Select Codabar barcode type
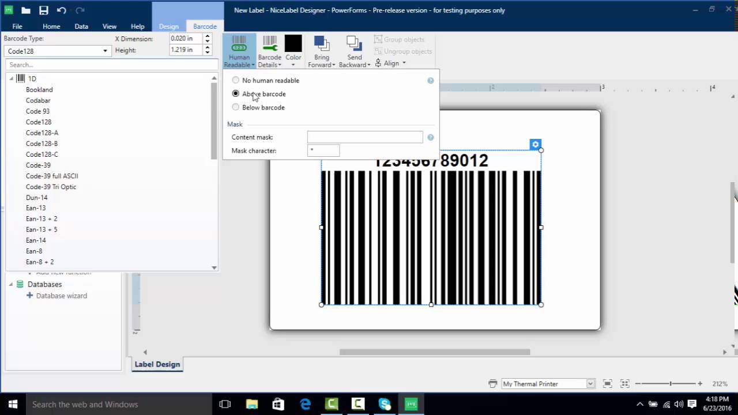738x415 pixels. click(38, 100)
